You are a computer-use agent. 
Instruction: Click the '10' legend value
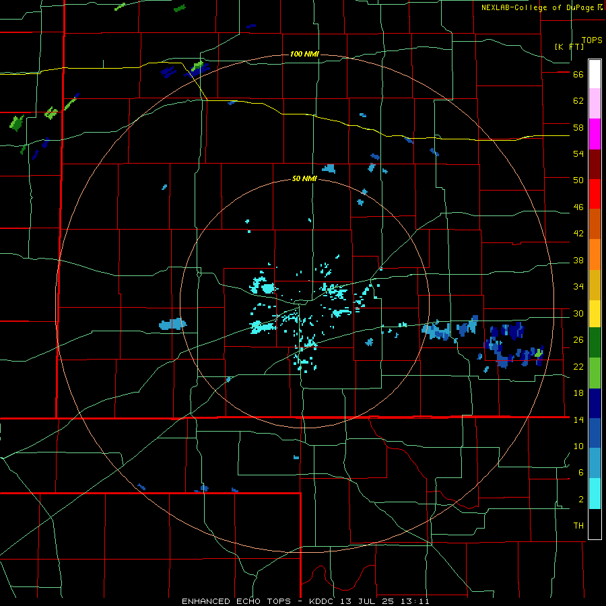click(x=578, y=446)
